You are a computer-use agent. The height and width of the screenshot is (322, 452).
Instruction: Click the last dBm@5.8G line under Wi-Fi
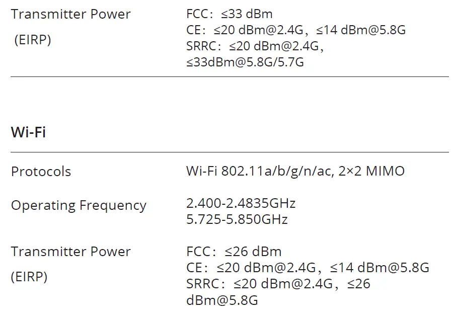pos(222,300)
